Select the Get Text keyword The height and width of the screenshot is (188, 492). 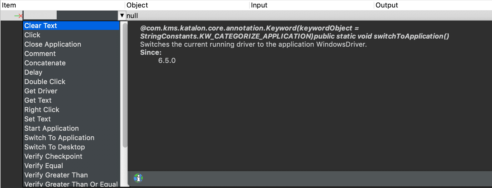pyautogui.click(x=38, y=100)
